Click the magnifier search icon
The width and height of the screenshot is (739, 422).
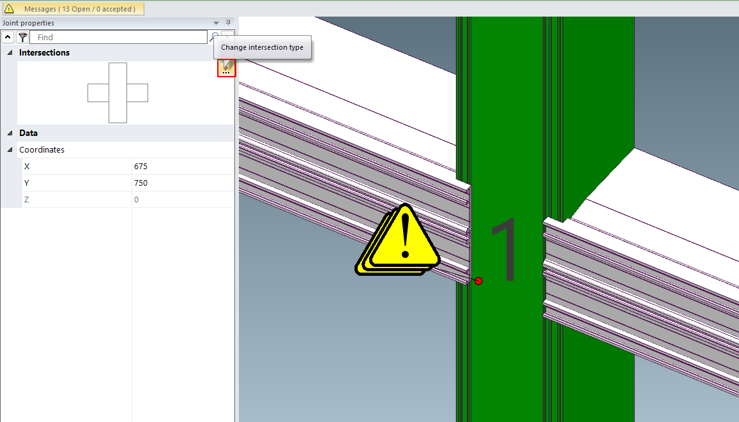(215, 38)
